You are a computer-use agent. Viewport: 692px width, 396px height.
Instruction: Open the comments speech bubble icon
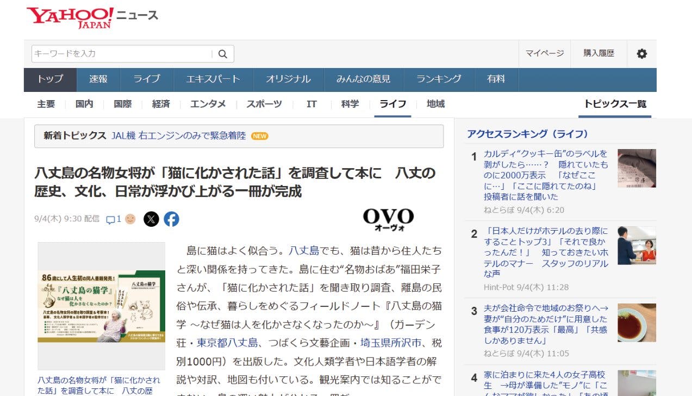pyautogui.click(x=110, y=220)
